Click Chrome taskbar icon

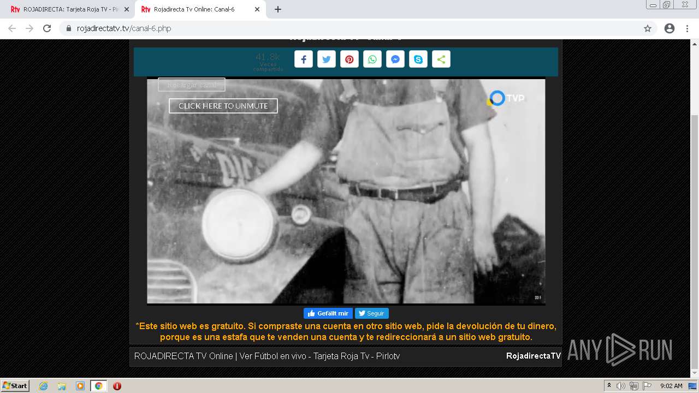coord(99,386)
